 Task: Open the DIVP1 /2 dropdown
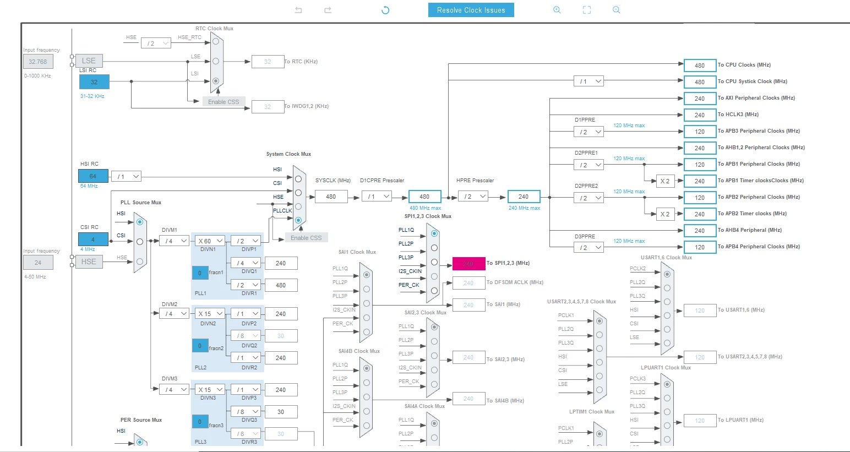246,241
